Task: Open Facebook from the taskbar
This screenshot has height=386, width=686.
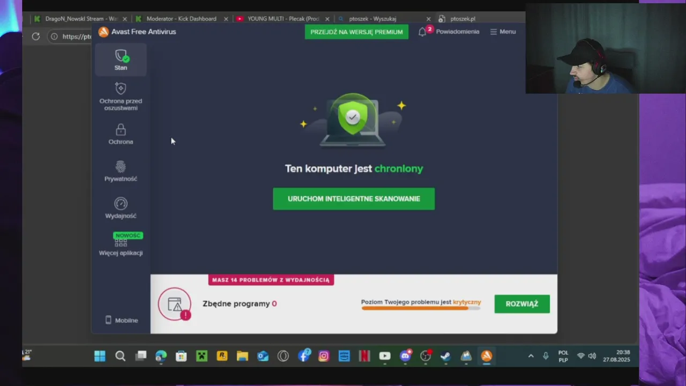Action: pyautogui.click(x=304, y=356)
